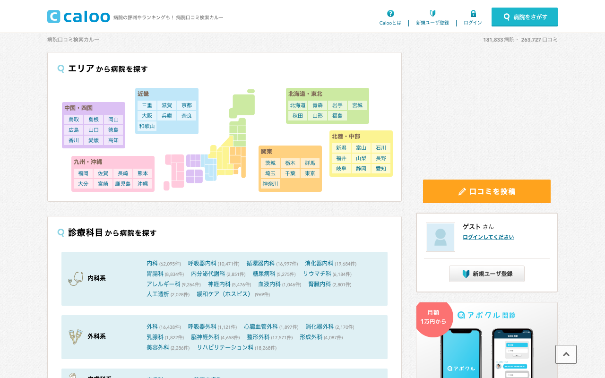Open the 心臓血管外科 department link

[261, 326]
